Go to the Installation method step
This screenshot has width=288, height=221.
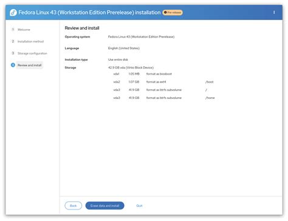pos(30,41)
